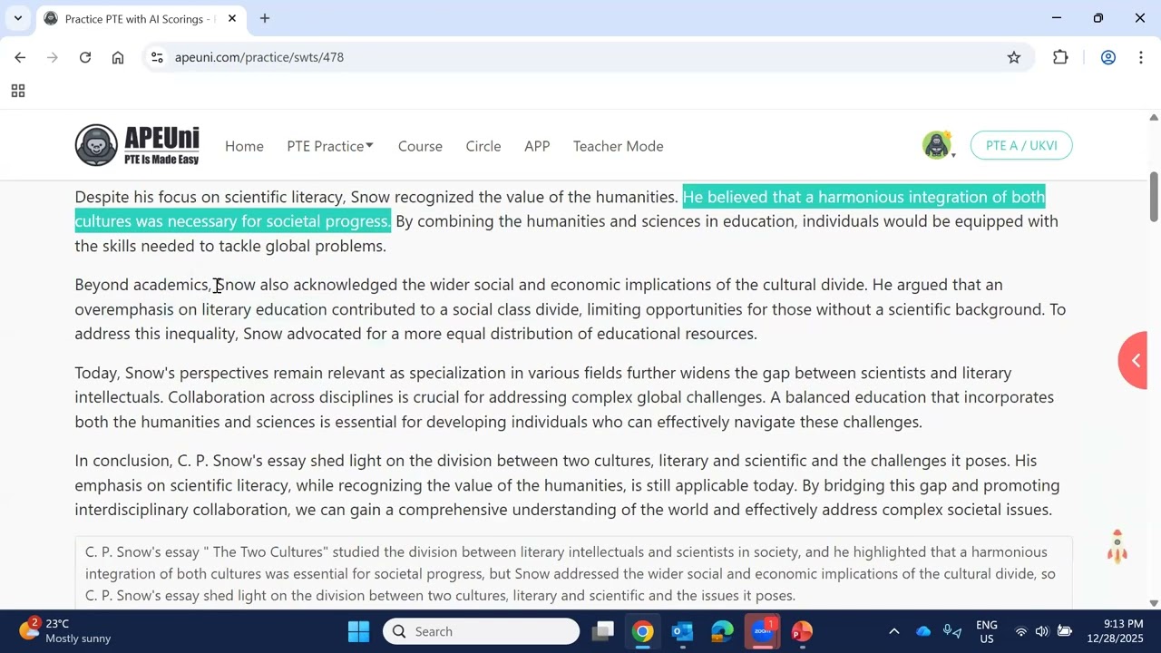
Task: Go to the Course menu item
Action: pos(420,146)
